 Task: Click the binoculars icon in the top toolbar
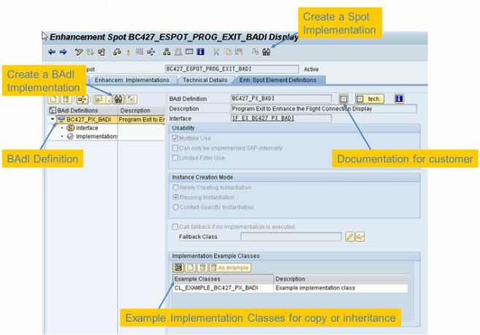266,52
